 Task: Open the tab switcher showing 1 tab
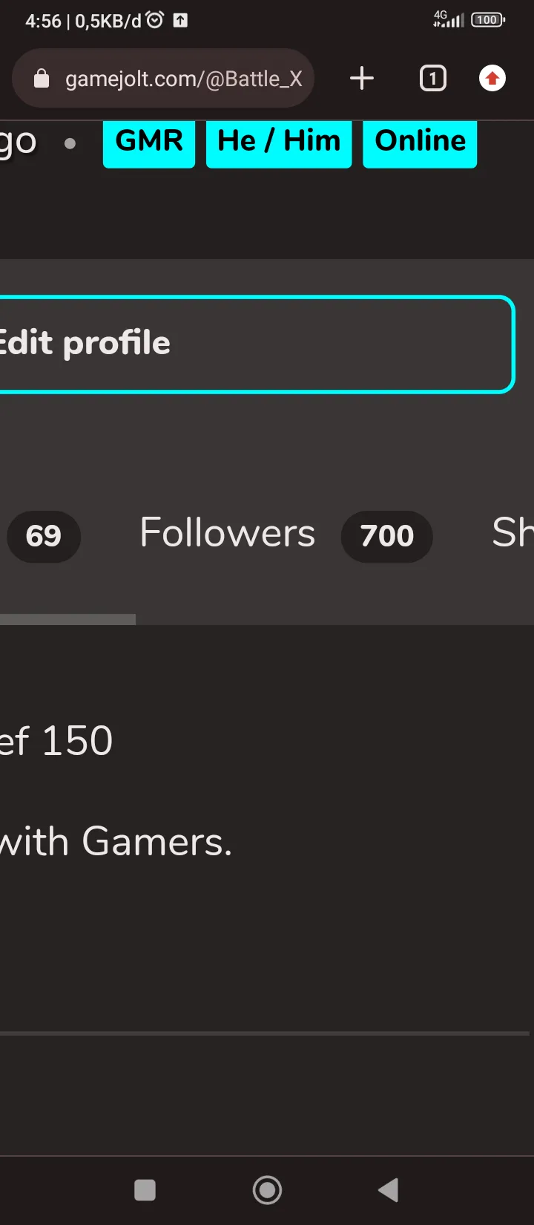pos(433,78)
